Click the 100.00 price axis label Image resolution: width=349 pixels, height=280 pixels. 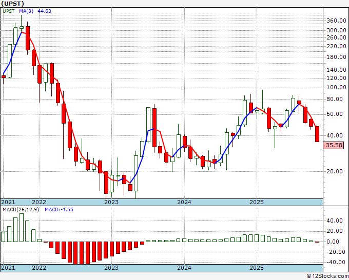336,87
